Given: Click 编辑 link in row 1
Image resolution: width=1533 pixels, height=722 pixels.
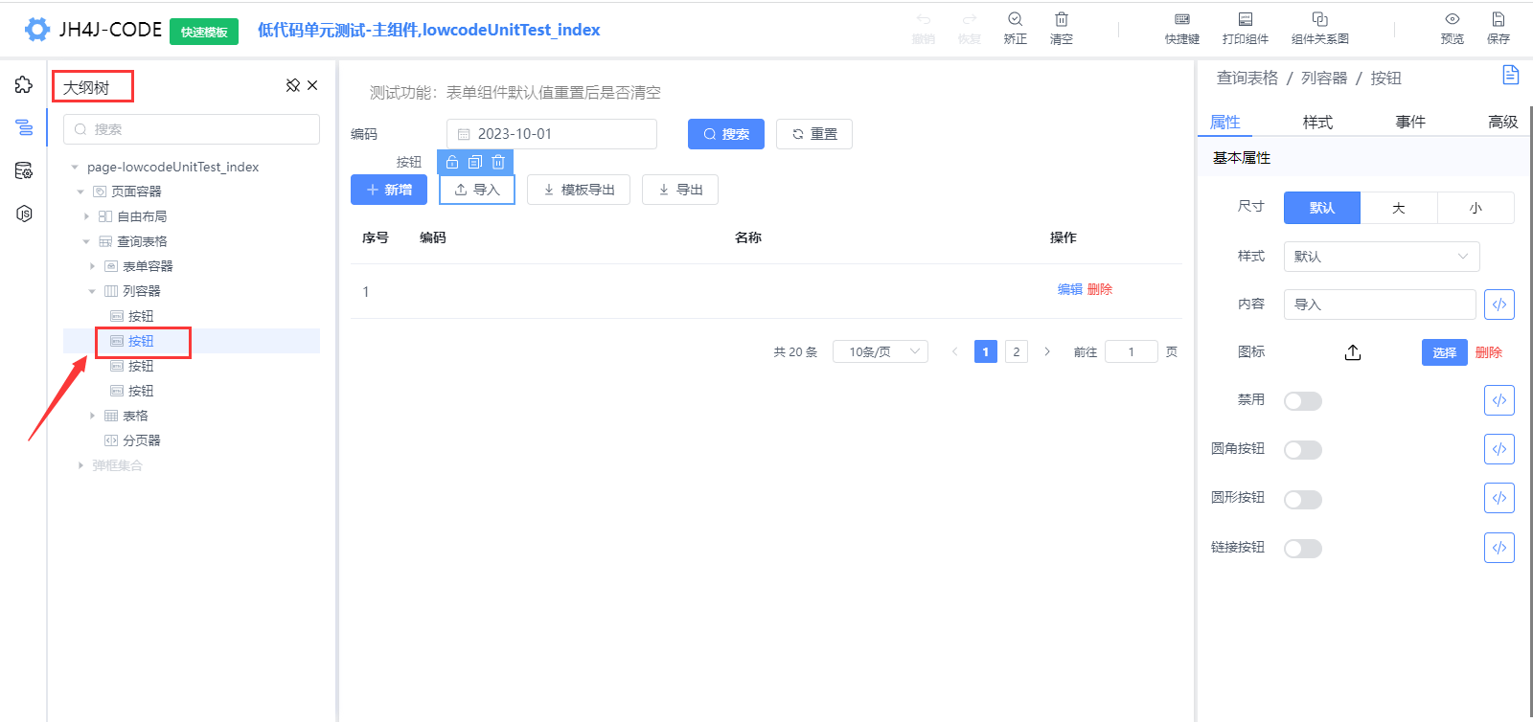Looking at the screenshot, I should point(1070,289).
